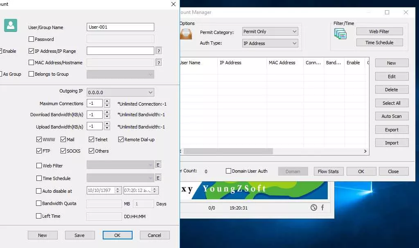Uncheck IP Address/IP Range checkbox
This screenshot has height=248, width=419.
coord(31,51)
